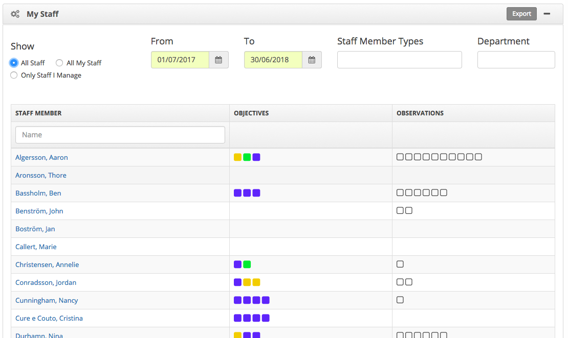Open the To date calendar picker

pyautogui.click(x=312, y=60)
